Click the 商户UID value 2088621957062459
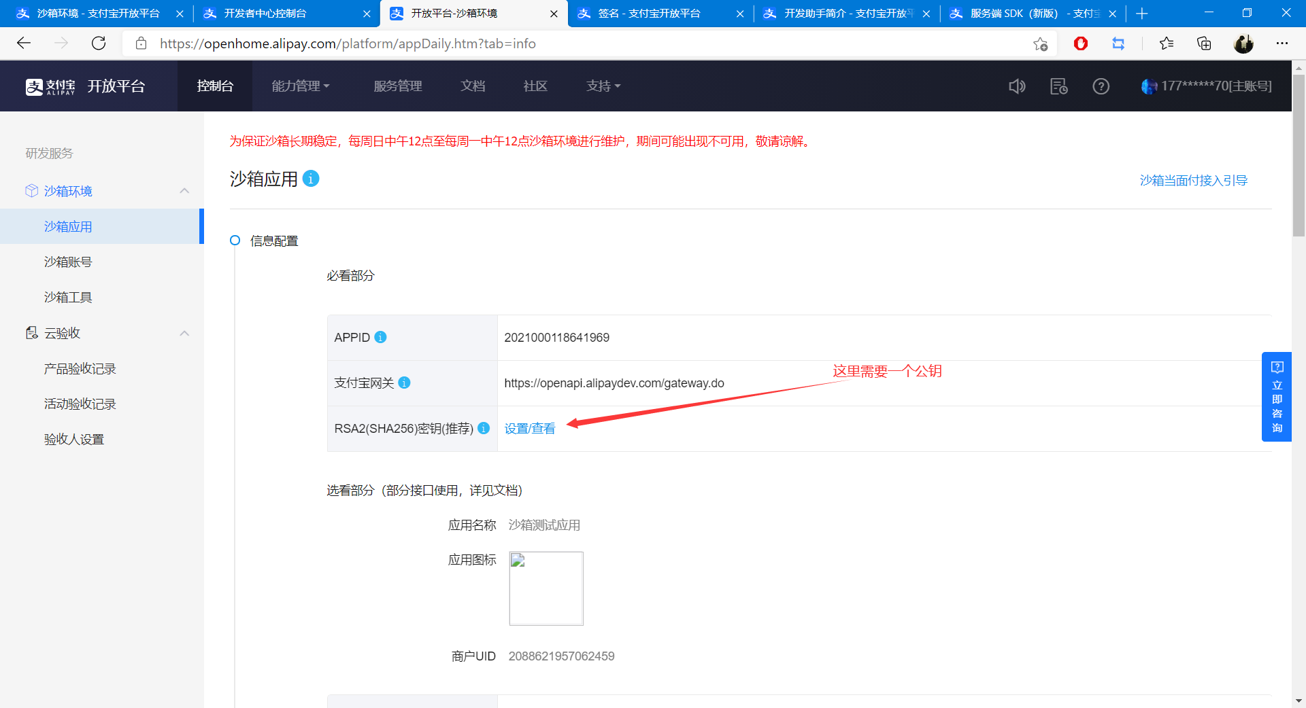 [562, 656]
